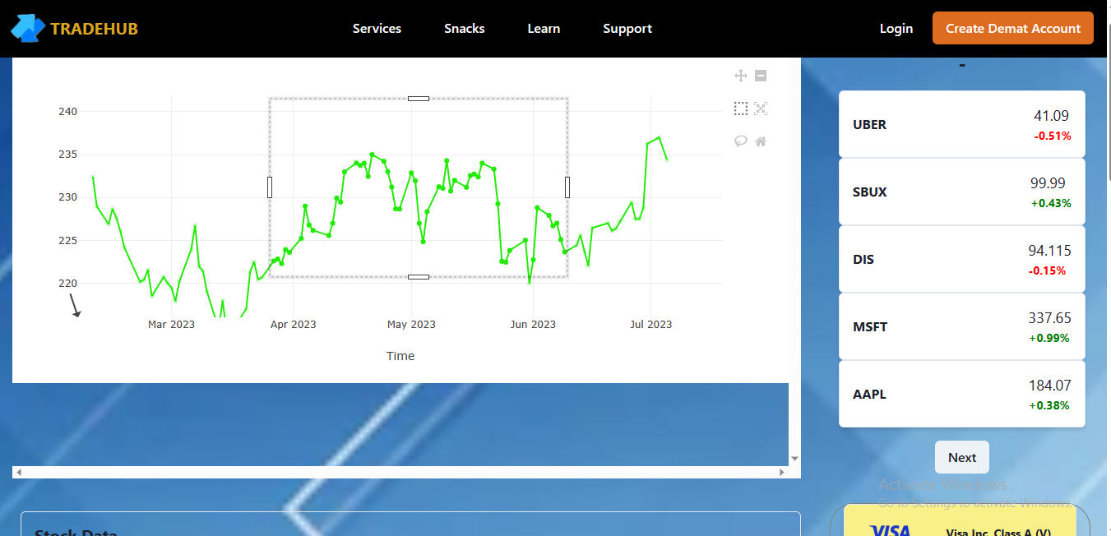This screenshot has height=536, width=1111.
Task: Click the Visa logo on card
Action: [x=890, y=529]
